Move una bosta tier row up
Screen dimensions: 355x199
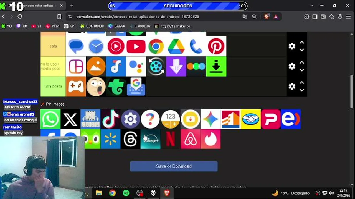click(302, 83)
